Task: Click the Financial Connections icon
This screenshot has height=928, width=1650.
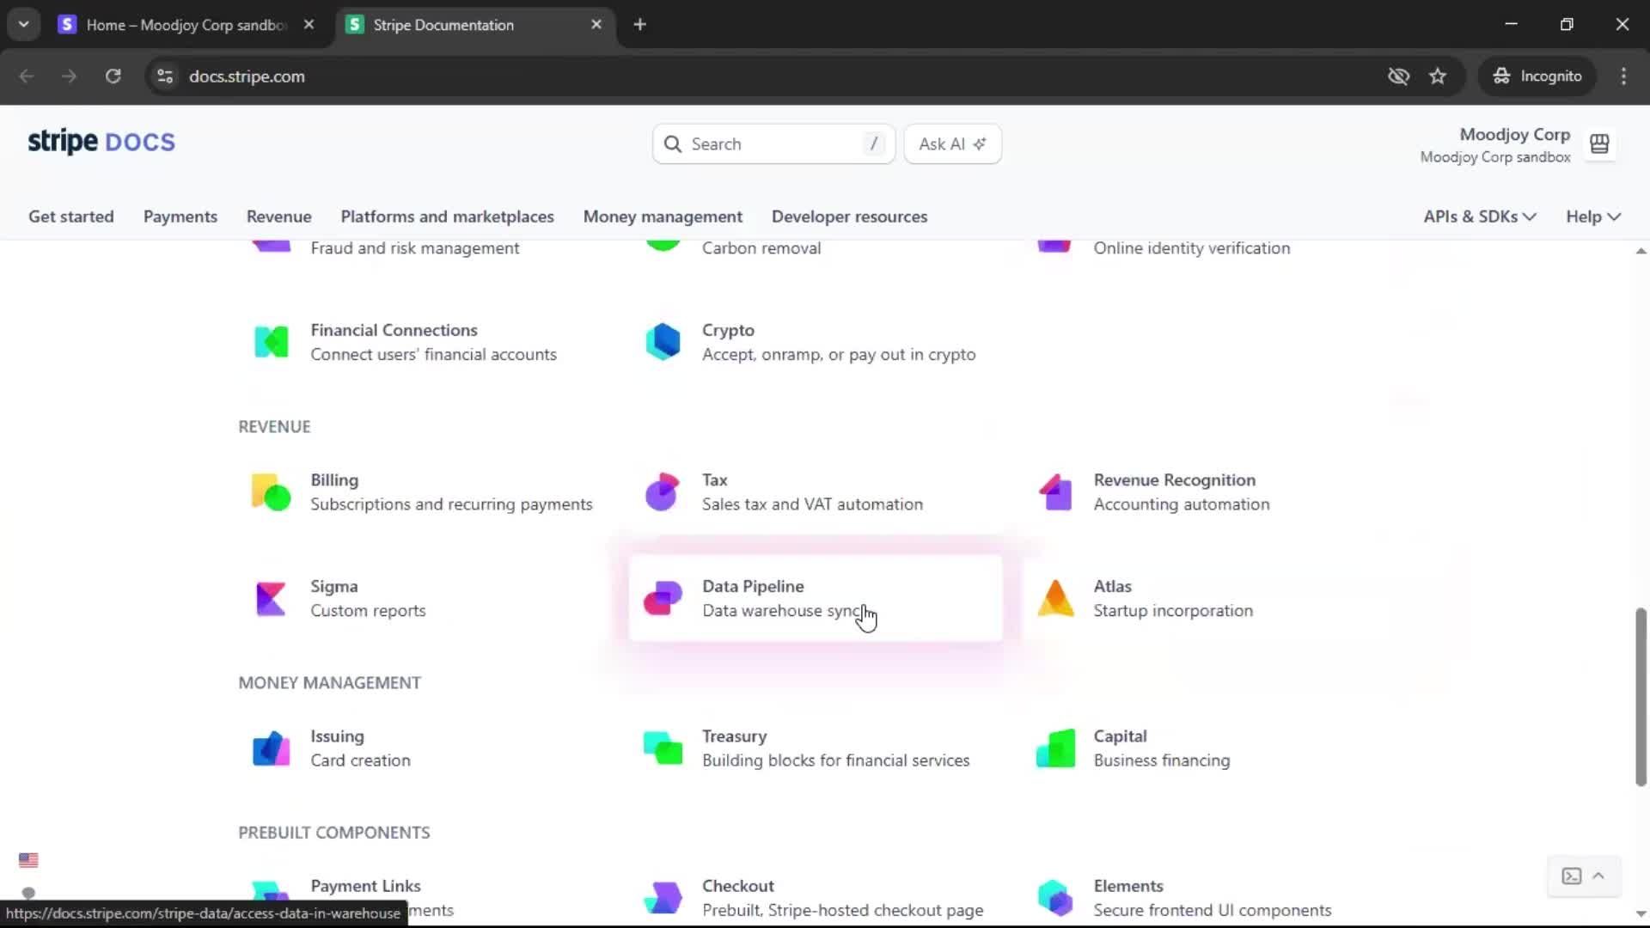Action: pyautogui.click(x=271, y=342)
